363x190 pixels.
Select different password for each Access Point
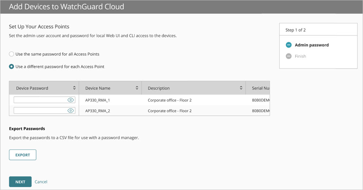click(x=12, y=67)
